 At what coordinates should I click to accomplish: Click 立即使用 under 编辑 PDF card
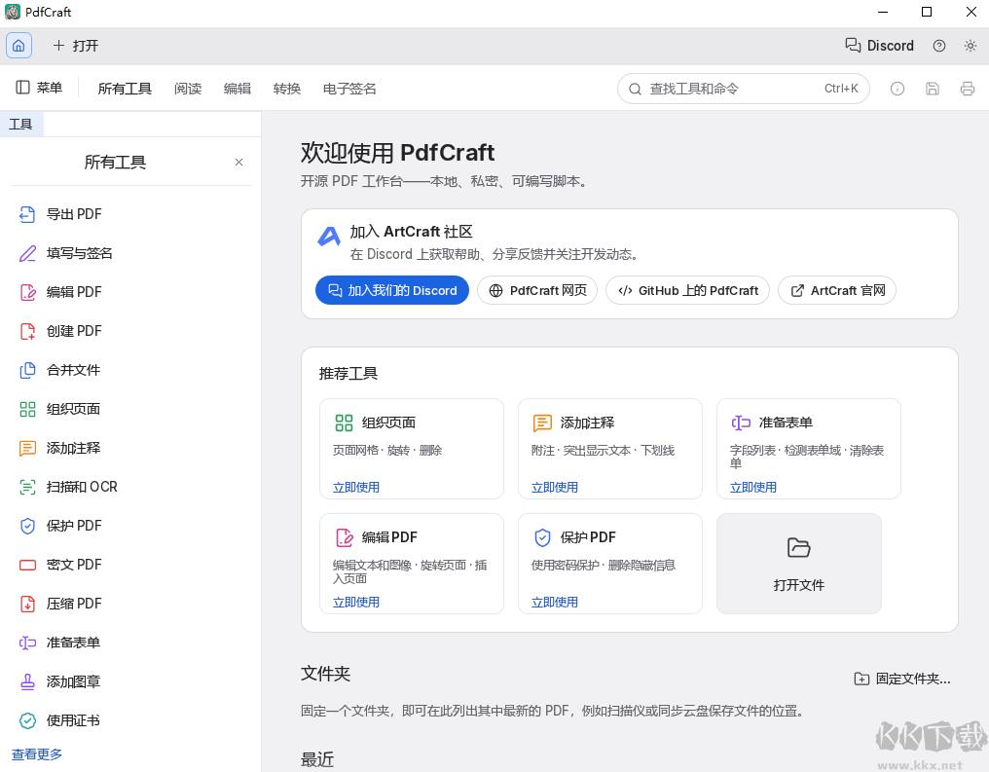pyautogui.click(x=356, y=602)
